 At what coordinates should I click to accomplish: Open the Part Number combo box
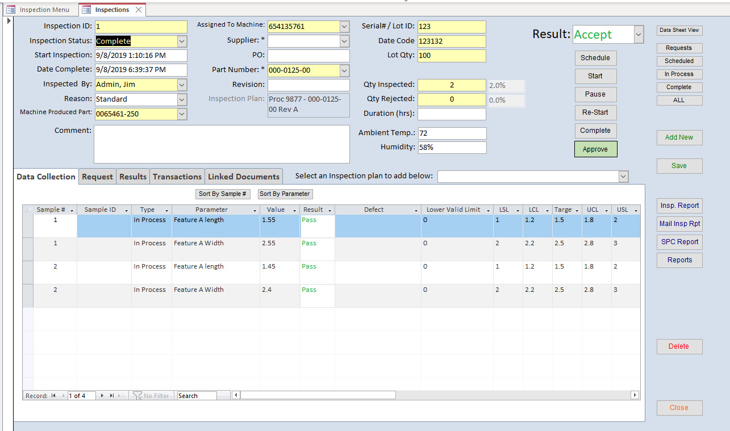(x=344, y=70)
